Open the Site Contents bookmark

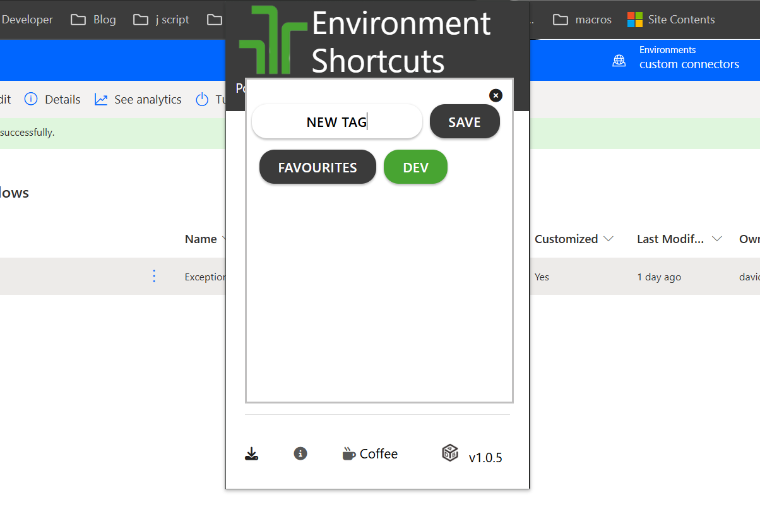point(671,20)
